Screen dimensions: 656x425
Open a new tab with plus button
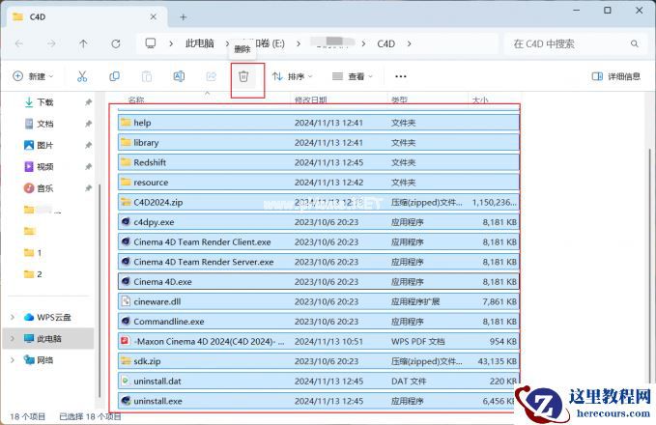(x=184, y=17)
